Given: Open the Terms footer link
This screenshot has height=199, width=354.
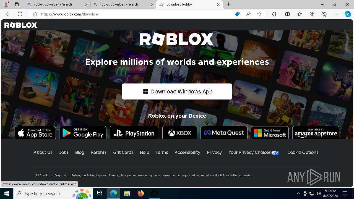Looking at the screenshot, I should click(162, 152).
